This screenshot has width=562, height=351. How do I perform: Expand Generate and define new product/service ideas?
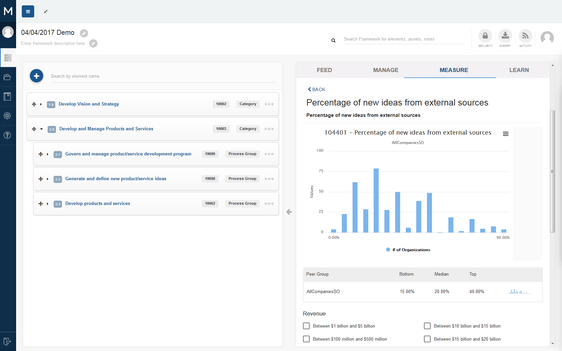[x=48, y=179]
